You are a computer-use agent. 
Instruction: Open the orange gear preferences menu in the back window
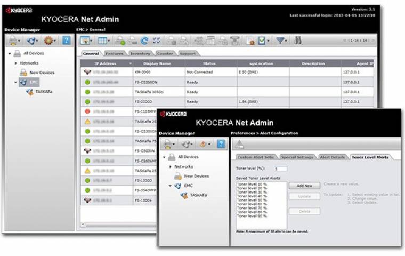(50, 41)
